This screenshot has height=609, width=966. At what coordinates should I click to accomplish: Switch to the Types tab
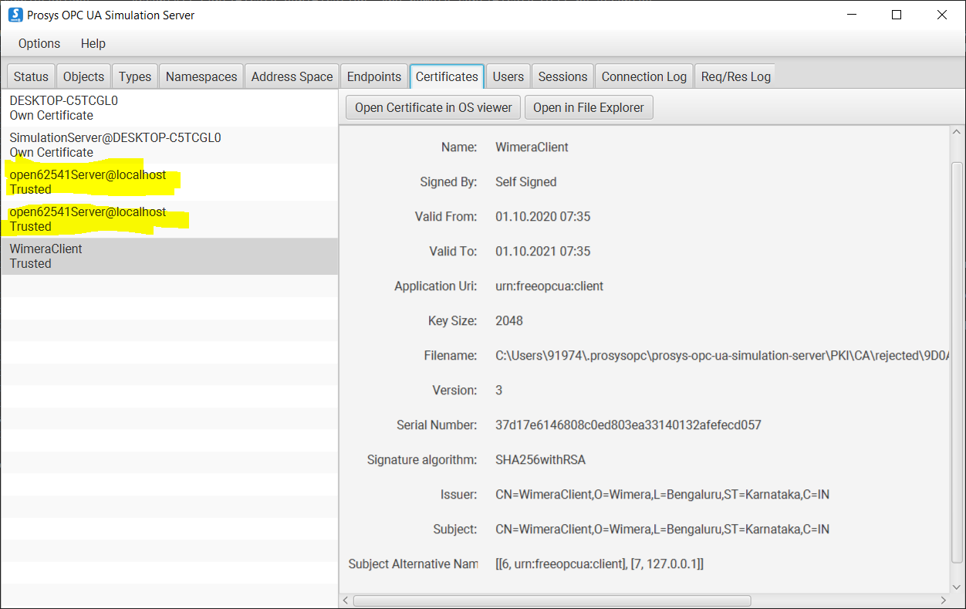tap(134, 76)
